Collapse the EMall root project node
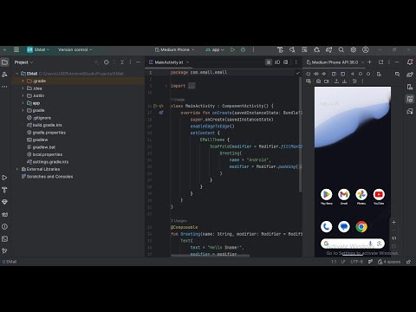 click(x=17, y=74)
